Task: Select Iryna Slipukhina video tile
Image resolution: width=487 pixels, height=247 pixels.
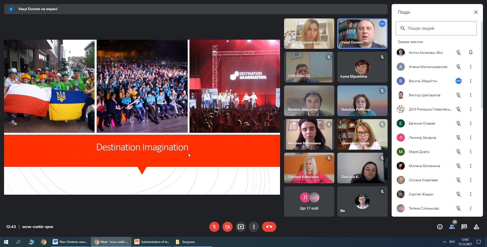Action: point(362,67)
